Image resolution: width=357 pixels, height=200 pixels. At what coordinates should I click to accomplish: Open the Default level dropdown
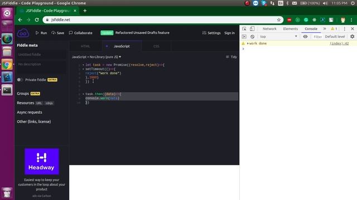pos(335,37)
